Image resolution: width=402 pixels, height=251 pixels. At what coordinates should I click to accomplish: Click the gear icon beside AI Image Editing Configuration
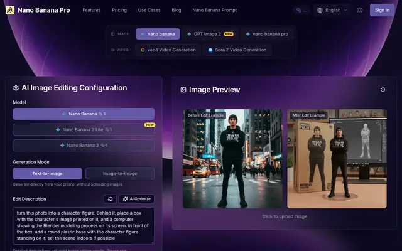coord(16,88)
